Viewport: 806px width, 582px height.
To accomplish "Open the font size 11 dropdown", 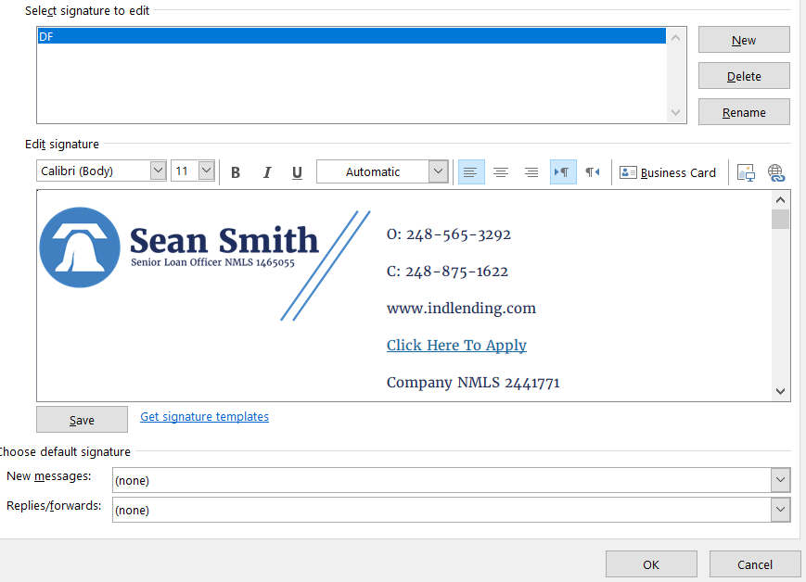I will pos(206,171).
